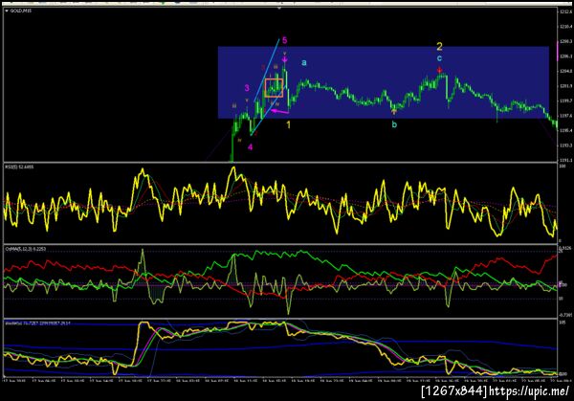Click the chart shift triangle on top edge
The width and height of the screenshot is (574, 401).
click(279, 8)
